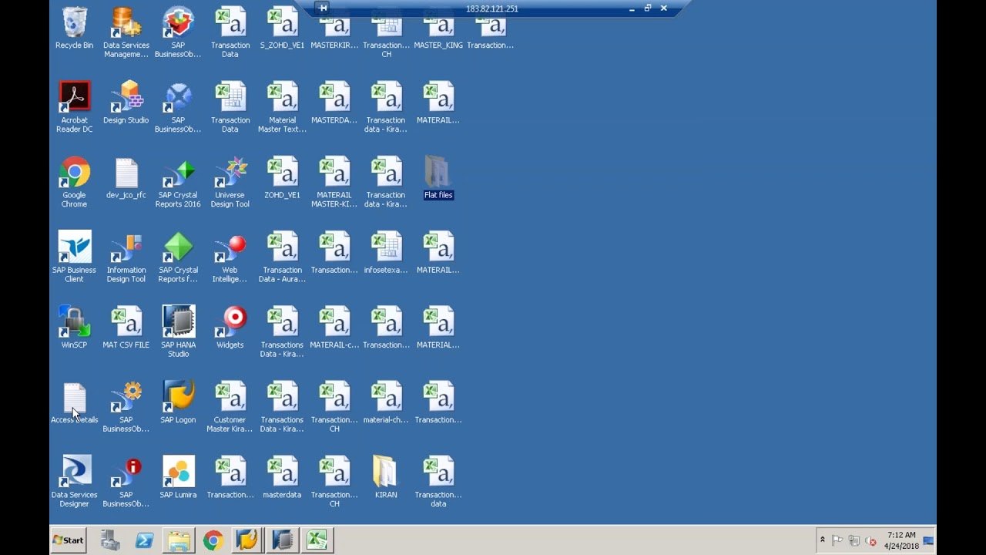Image resolution: width=986 pixels, height=555 pixels.
Task: Click the WinSCP desktop shortcut
Action: pos(74,328)
